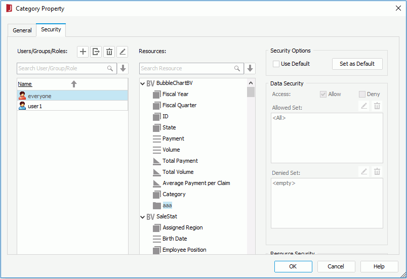The image size is (407, 279).
Task: Click the search magnifier in Resource box
Action: (x=237, y=68)
